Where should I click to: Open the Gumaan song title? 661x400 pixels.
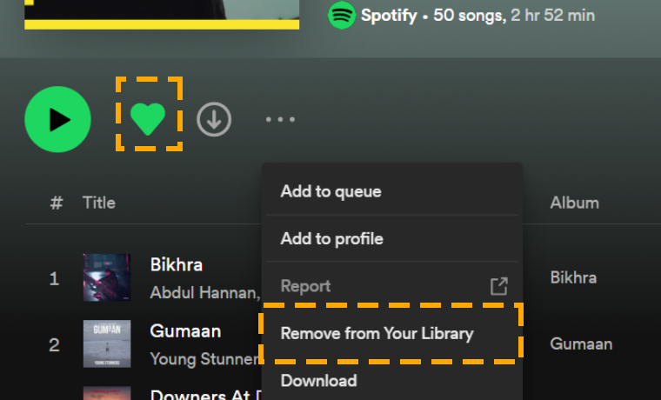tap(185, 331)
